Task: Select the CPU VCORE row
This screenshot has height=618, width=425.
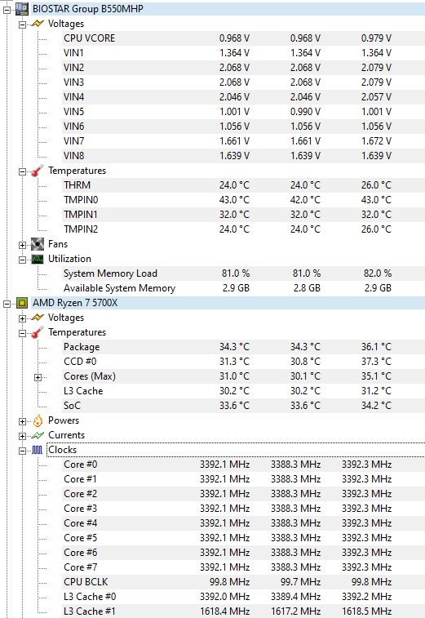Action: [243, 38]
